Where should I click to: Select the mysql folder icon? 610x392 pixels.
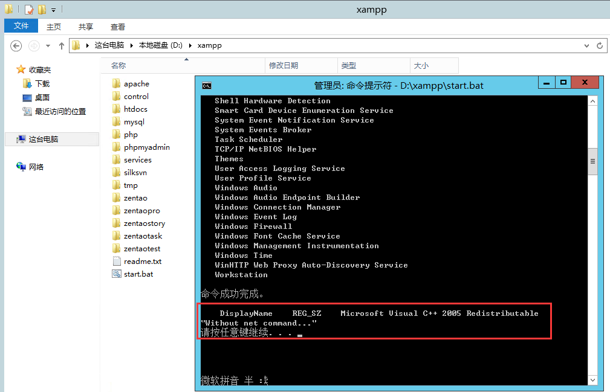click(116, 121)
